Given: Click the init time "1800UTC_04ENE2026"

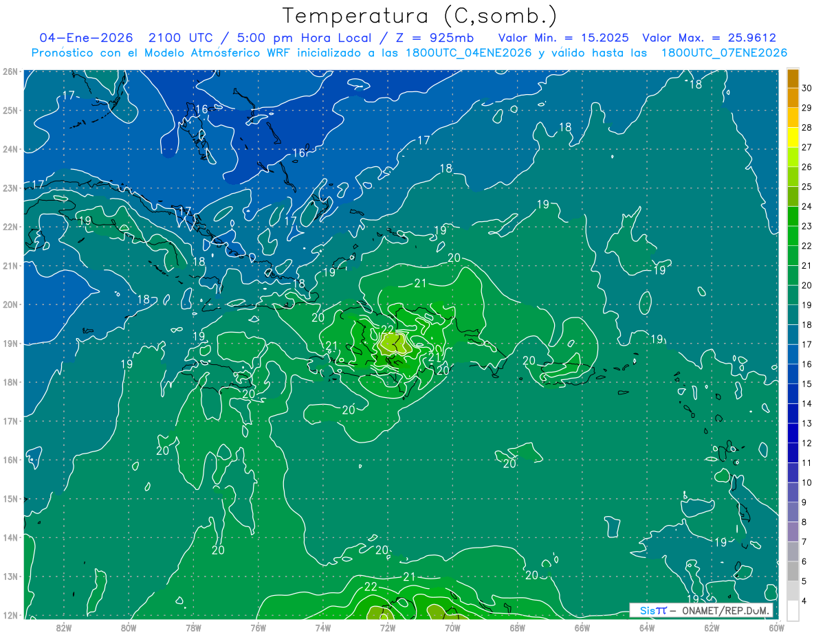Looking at the screenshot, I should click(x=470, y=53).
